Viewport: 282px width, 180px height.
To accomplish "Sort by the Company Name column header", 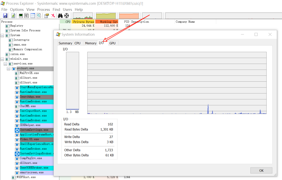I will pos(196,22).
